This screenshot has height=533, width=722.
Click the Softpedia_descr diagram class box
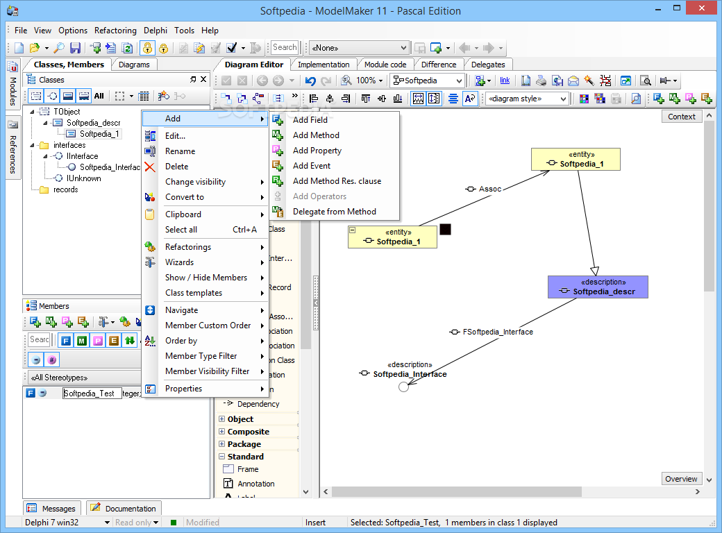coord(598,287)
